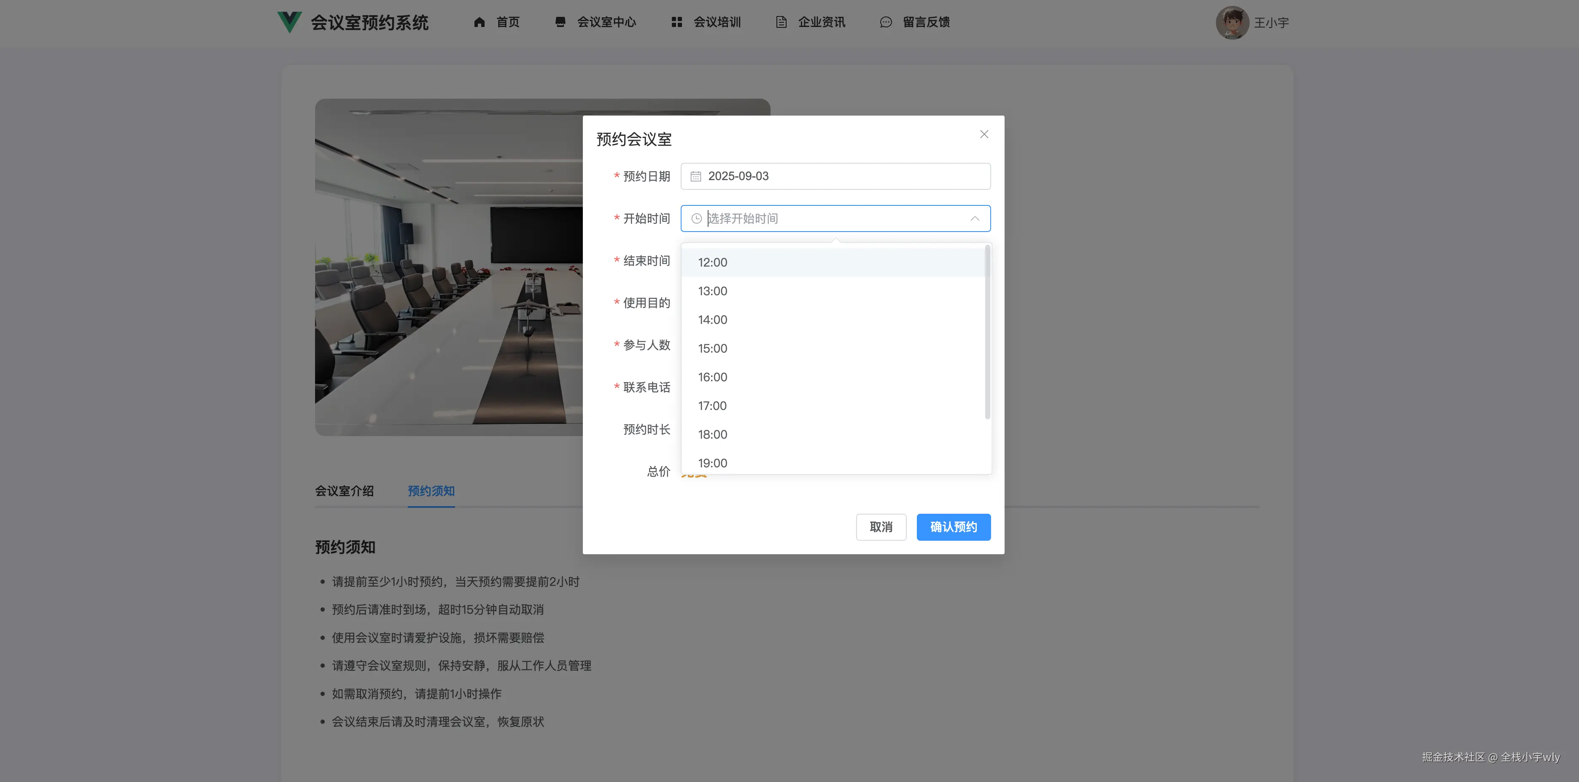Click the home icon beside 首页

(480, 22)
